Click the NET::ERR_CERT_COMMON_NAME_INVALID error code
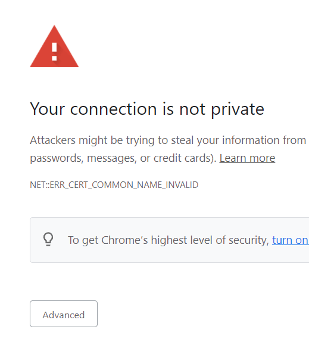309x345 pixels. tap(114, 185)
